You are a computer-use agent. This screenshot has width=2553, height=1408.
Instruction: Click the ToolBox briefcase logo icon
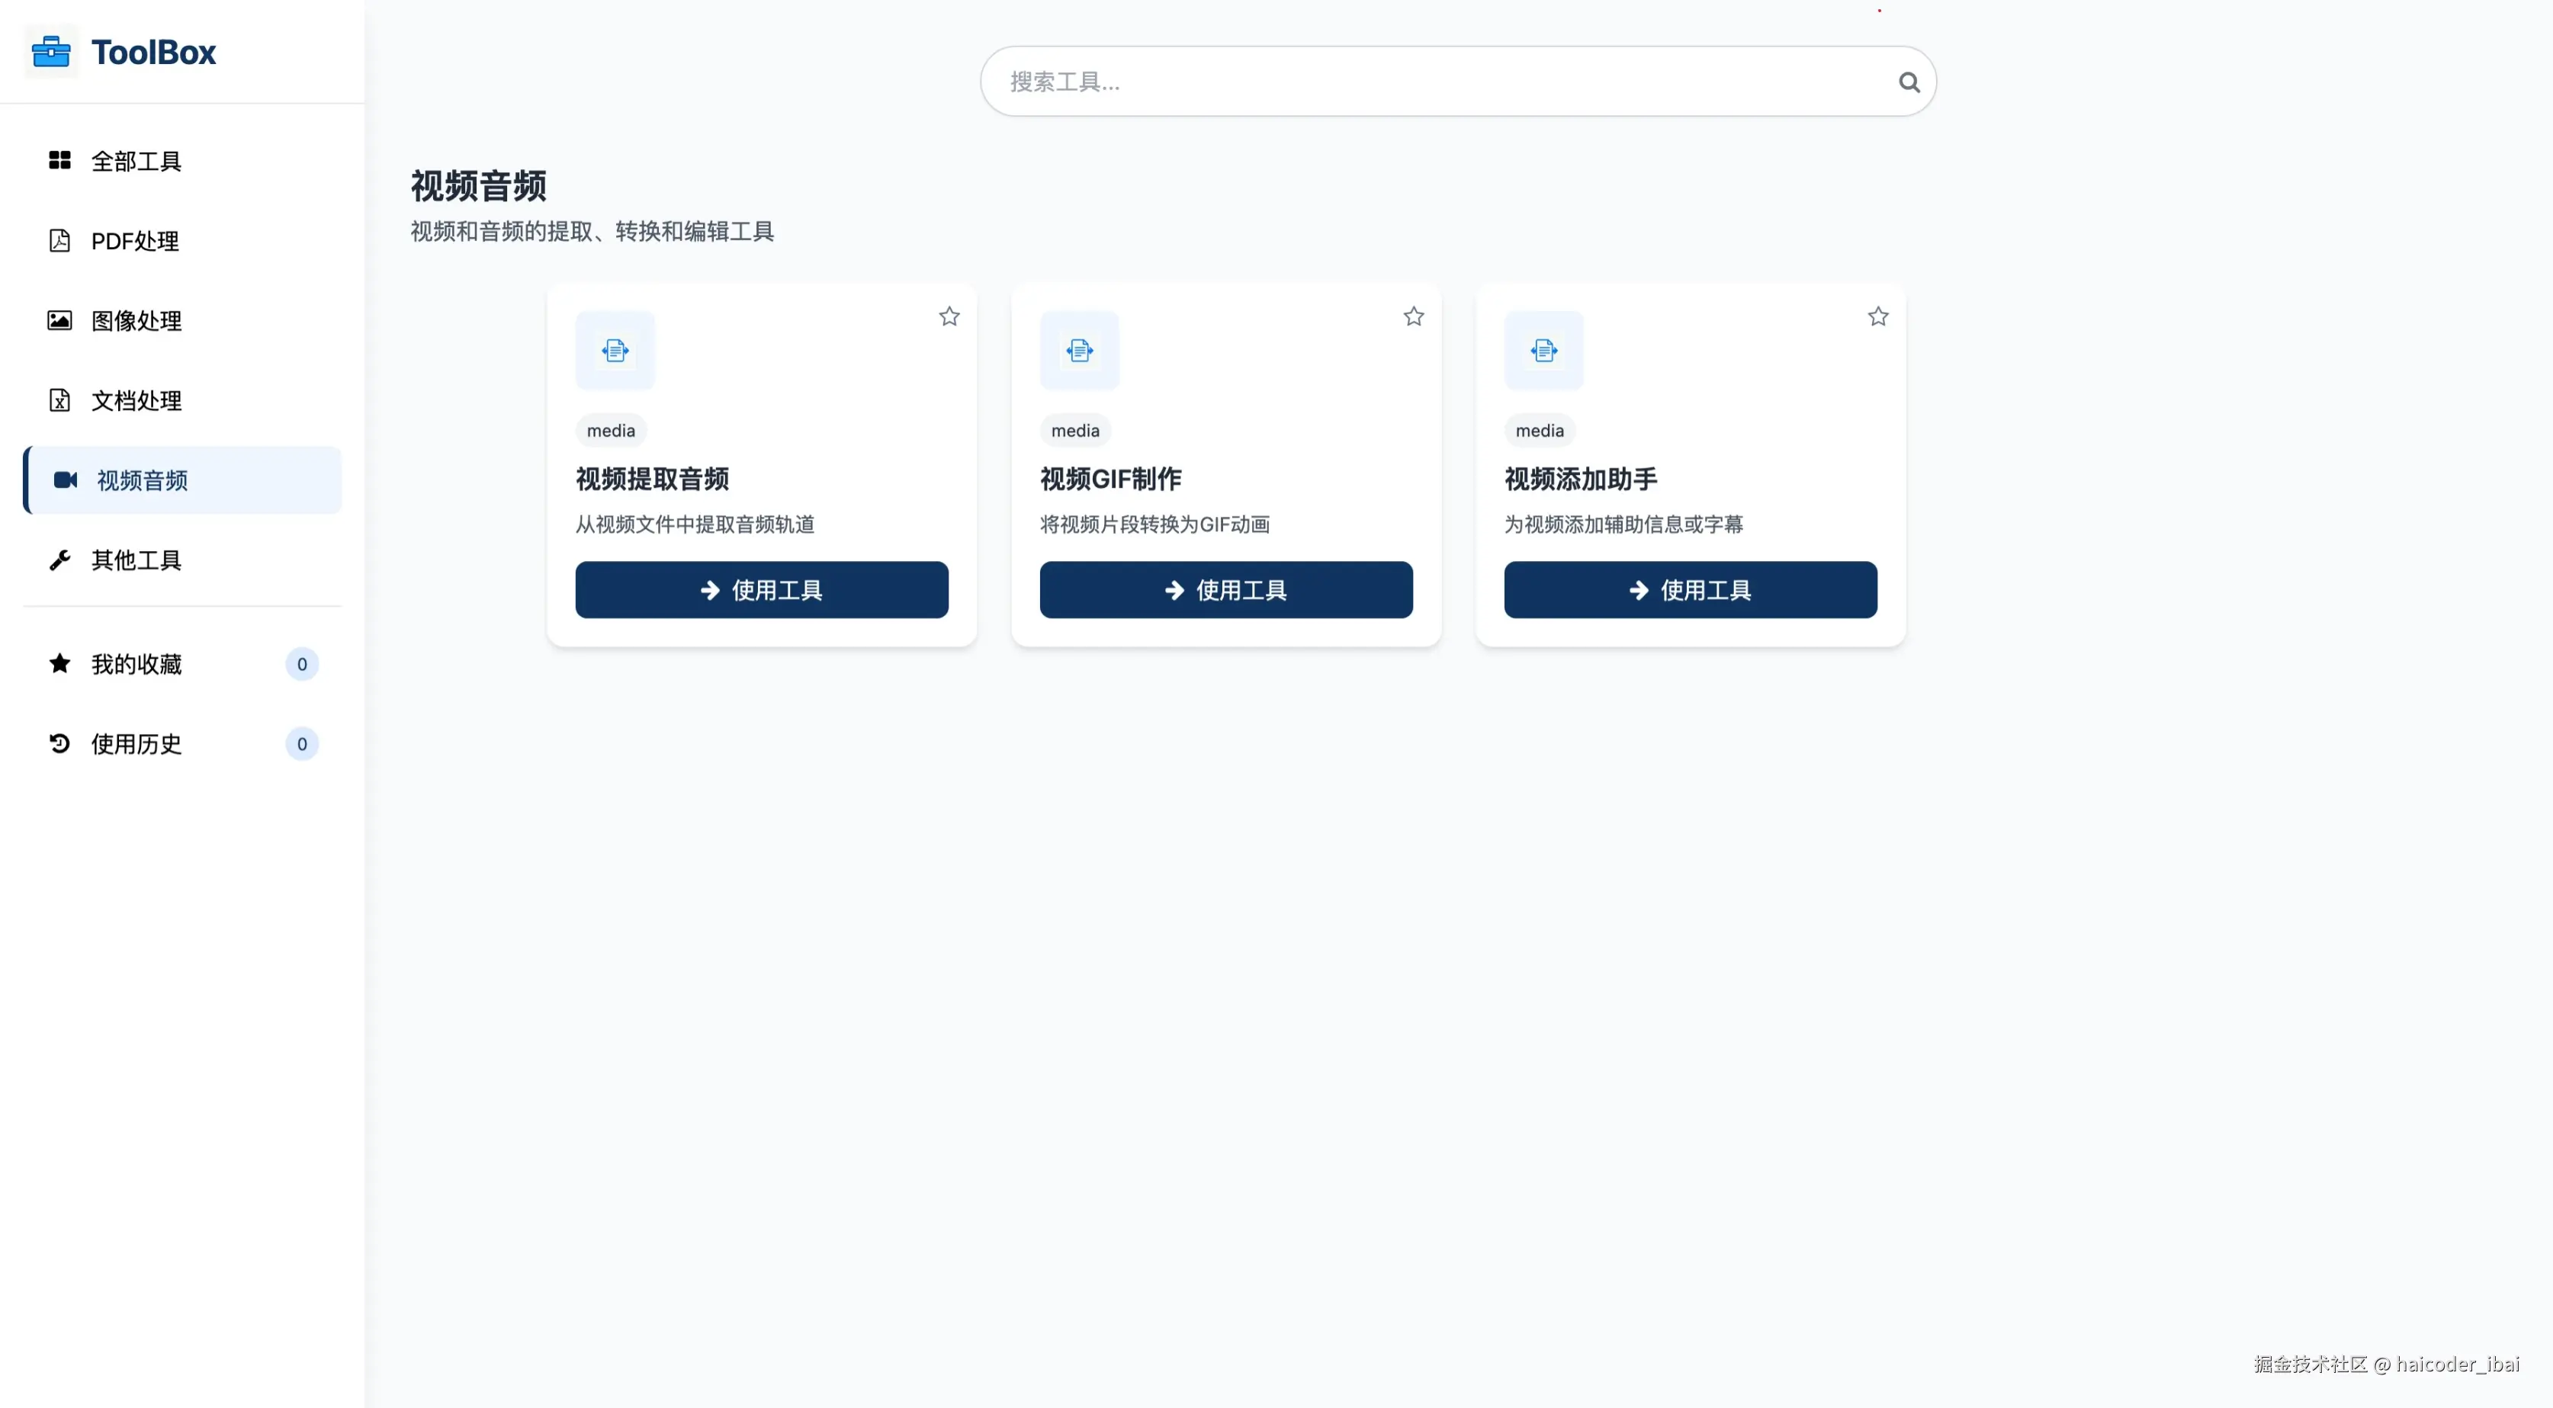pos(50,52)
